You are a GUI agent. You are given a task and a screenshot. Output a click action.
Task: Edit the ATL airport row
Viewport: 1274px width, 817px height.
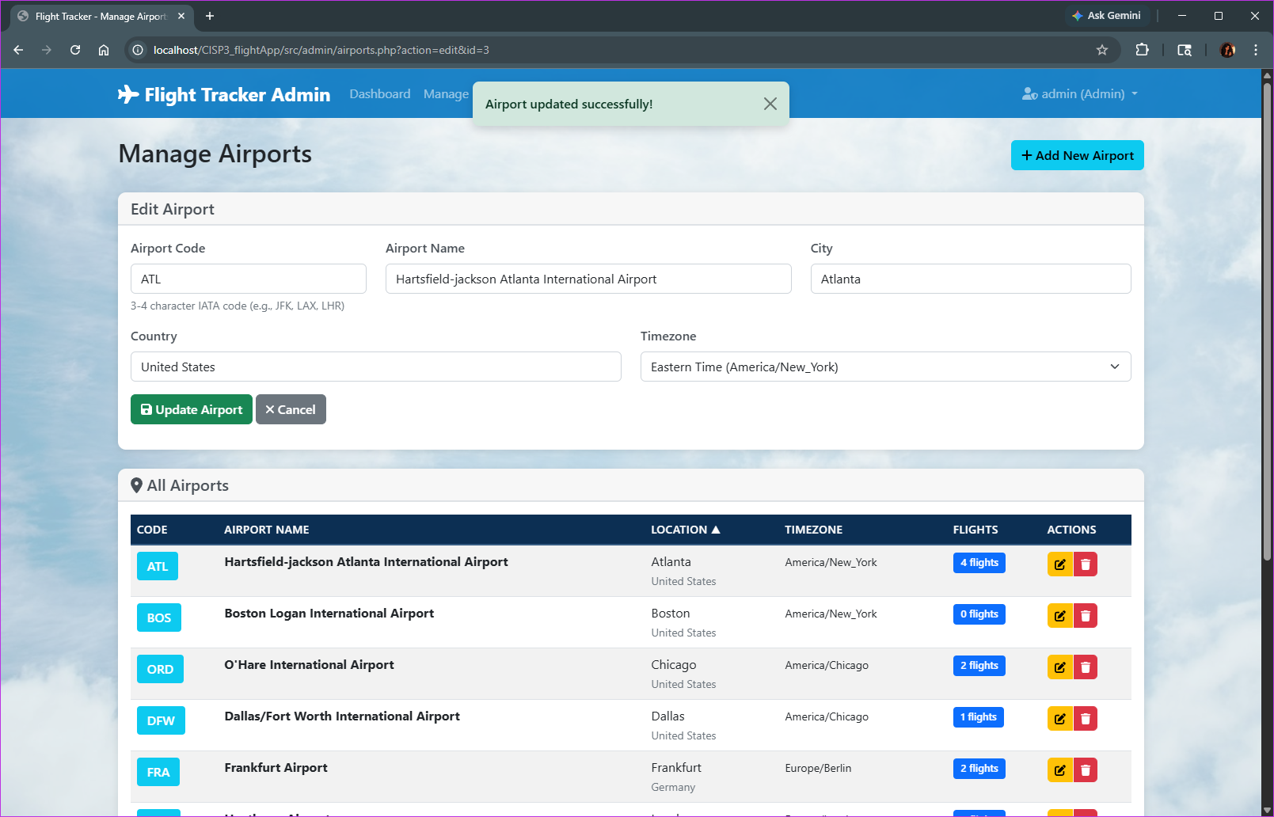tap(1059, 564)
